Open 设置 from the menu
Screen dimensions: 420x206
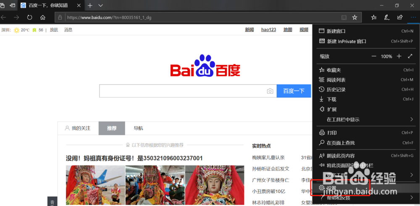coord(366,188)
